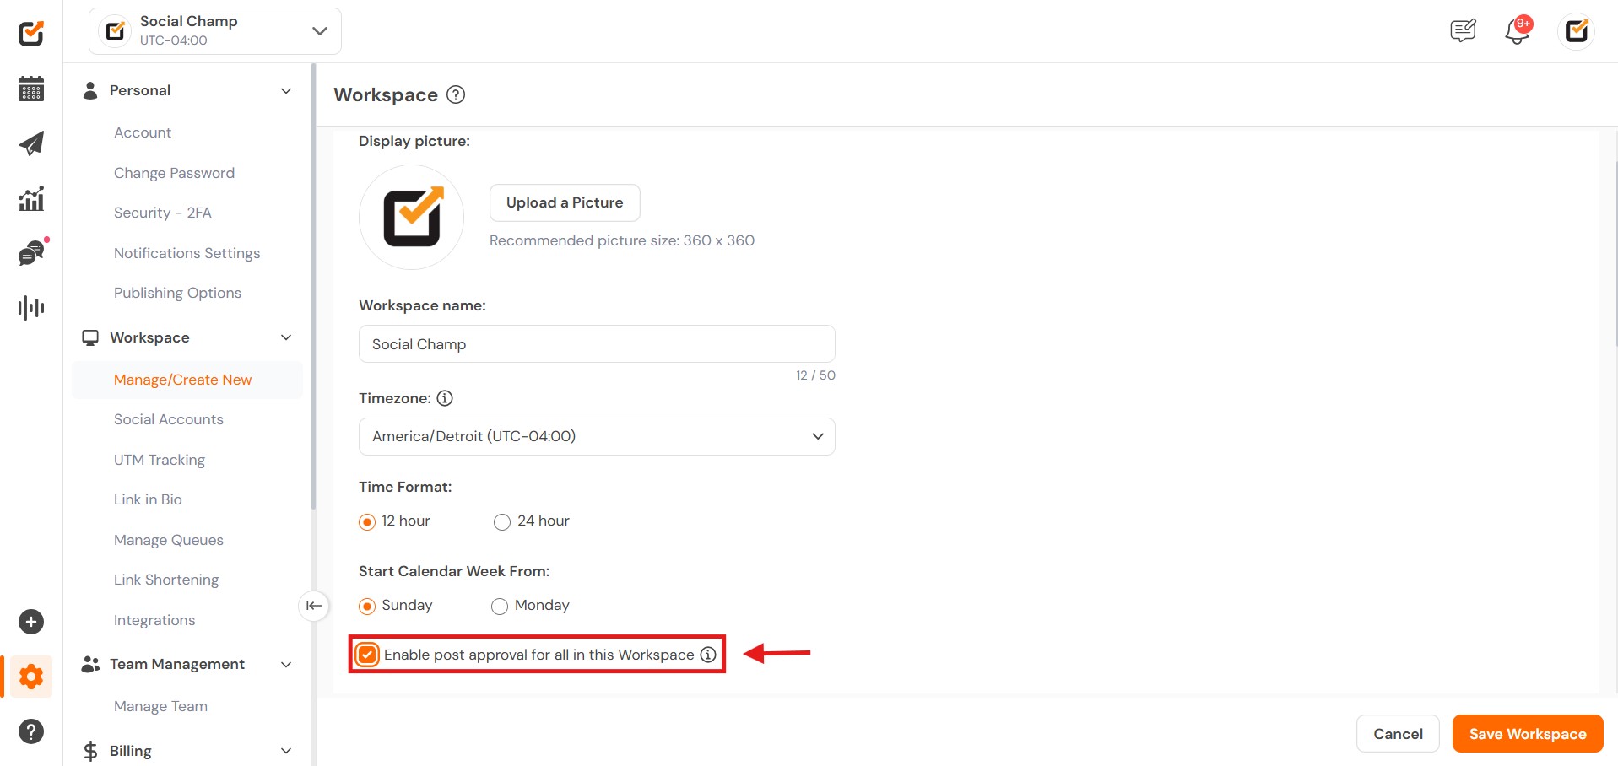Open the analytics bar chart icon

pos(31,199)
